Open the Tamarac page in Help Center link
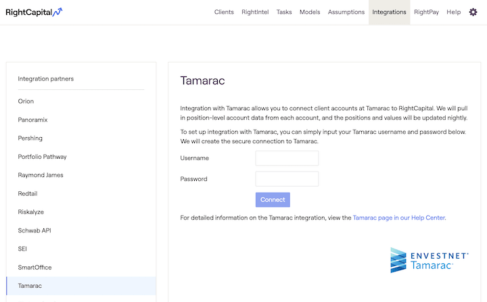The width and height of the screenshot is (487, 302). point(399,218)
